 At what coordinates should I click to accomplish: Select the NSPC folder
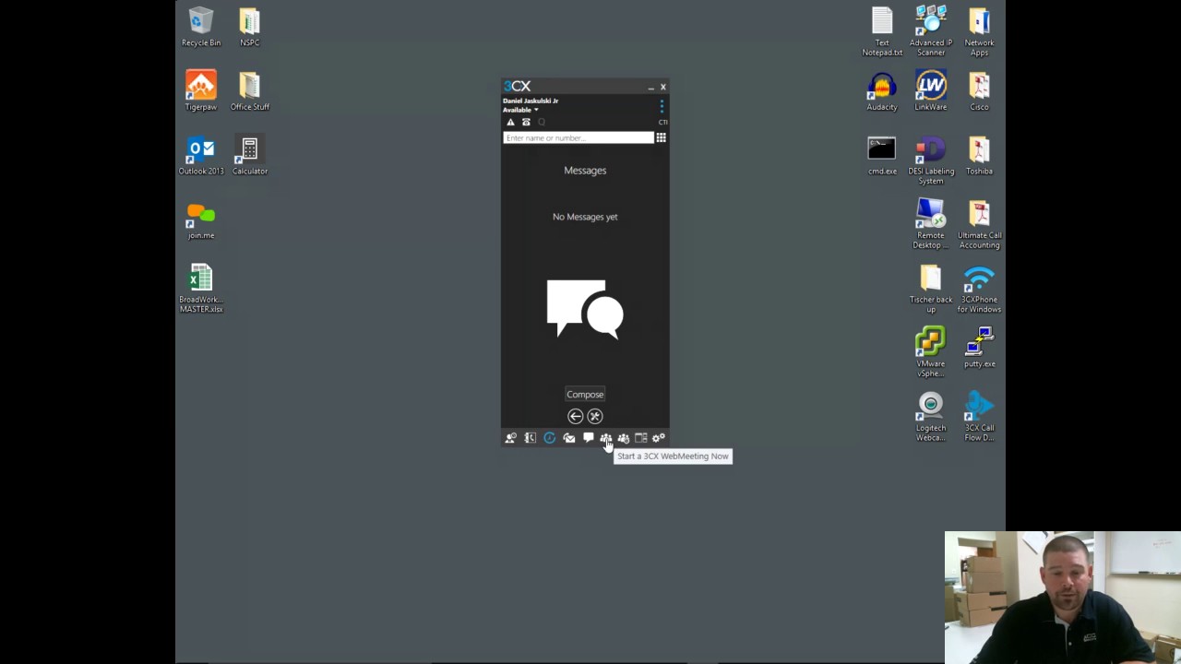point(250,27)
